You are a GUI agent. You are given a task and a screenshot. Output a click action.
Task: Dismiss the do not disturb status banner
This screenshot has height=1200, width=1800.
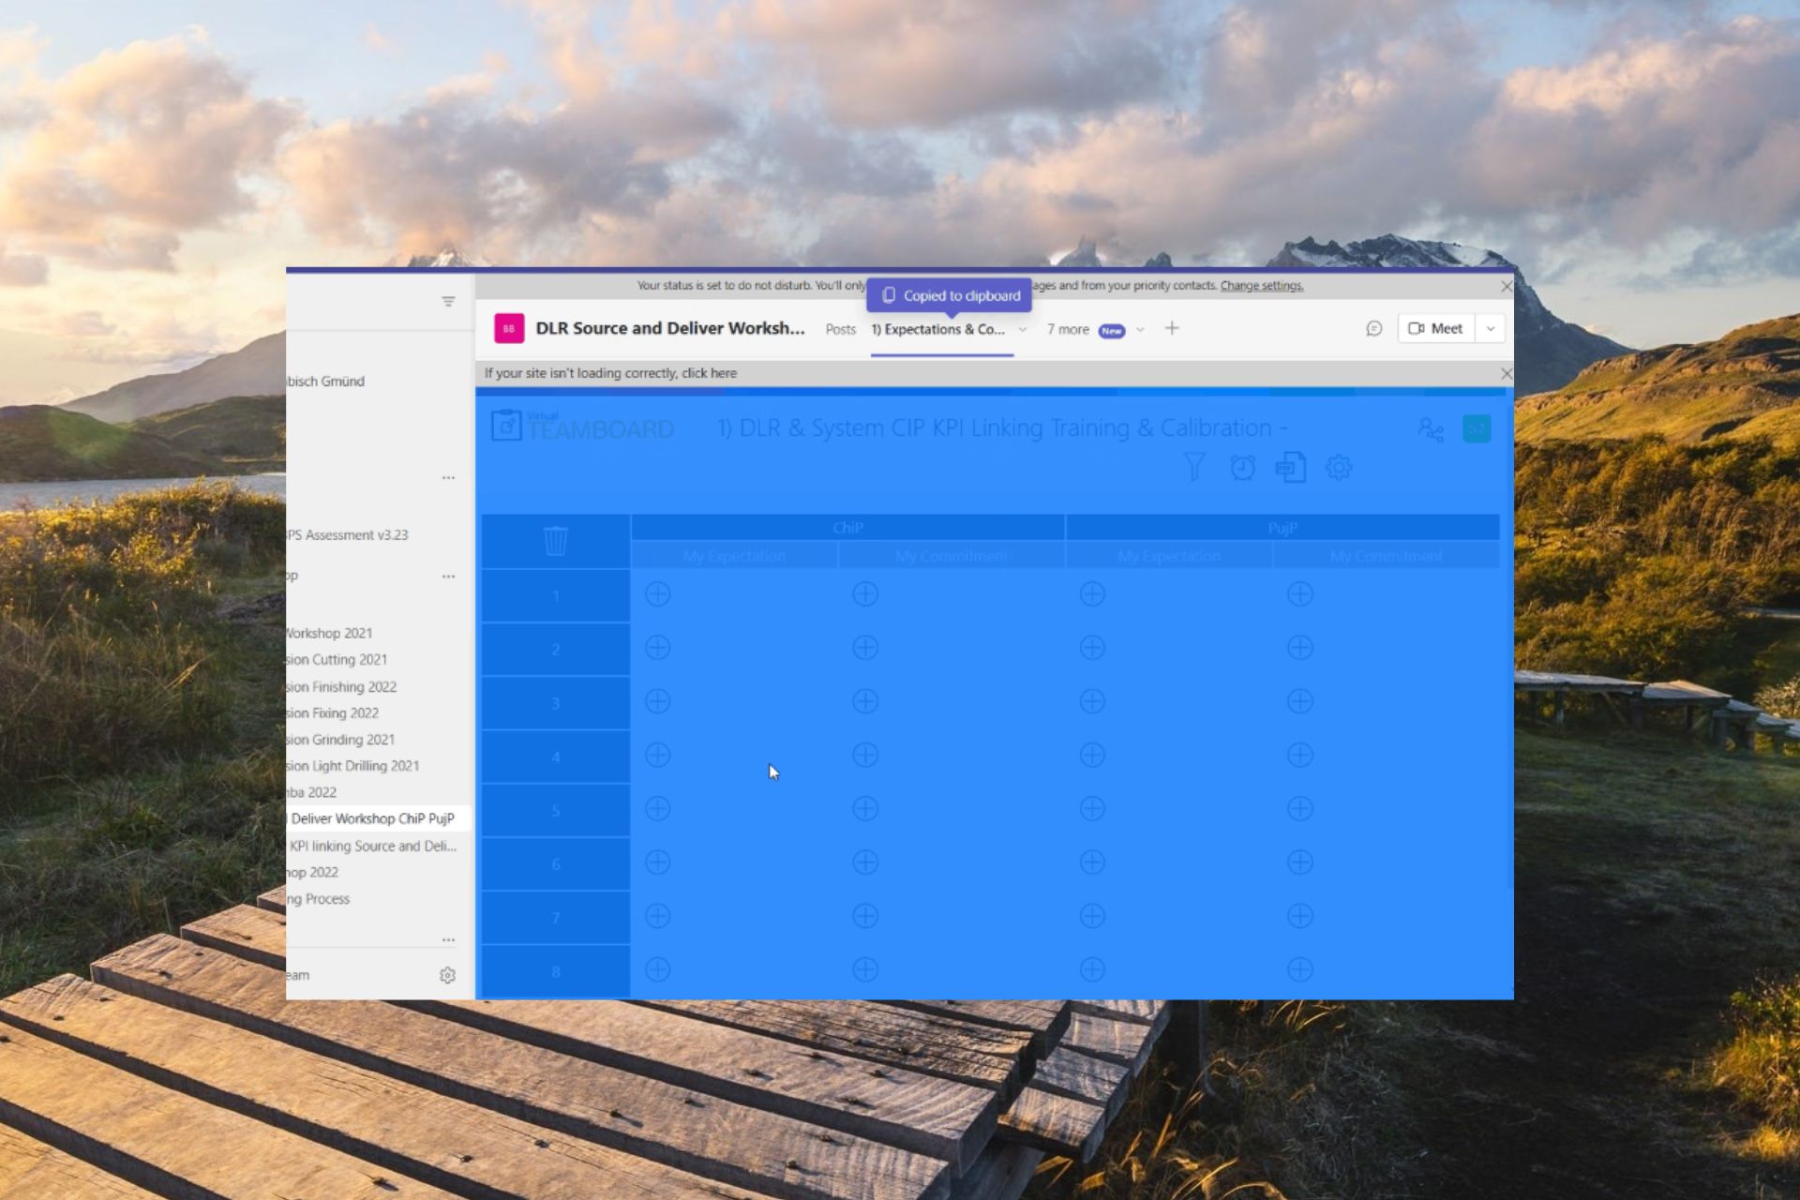(1507, 286)
